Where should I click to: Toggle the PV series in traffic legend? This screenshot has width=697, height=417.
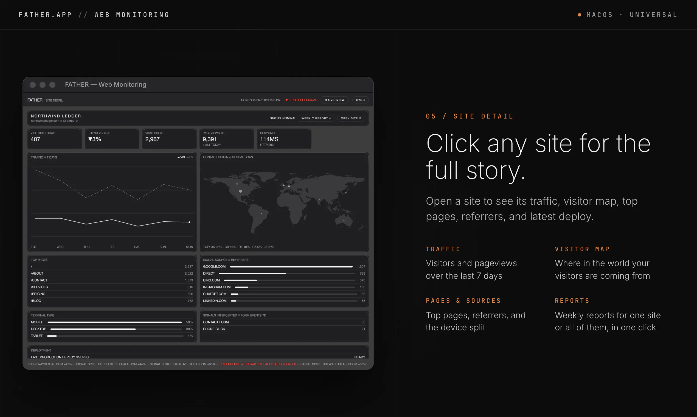[190, 157]
